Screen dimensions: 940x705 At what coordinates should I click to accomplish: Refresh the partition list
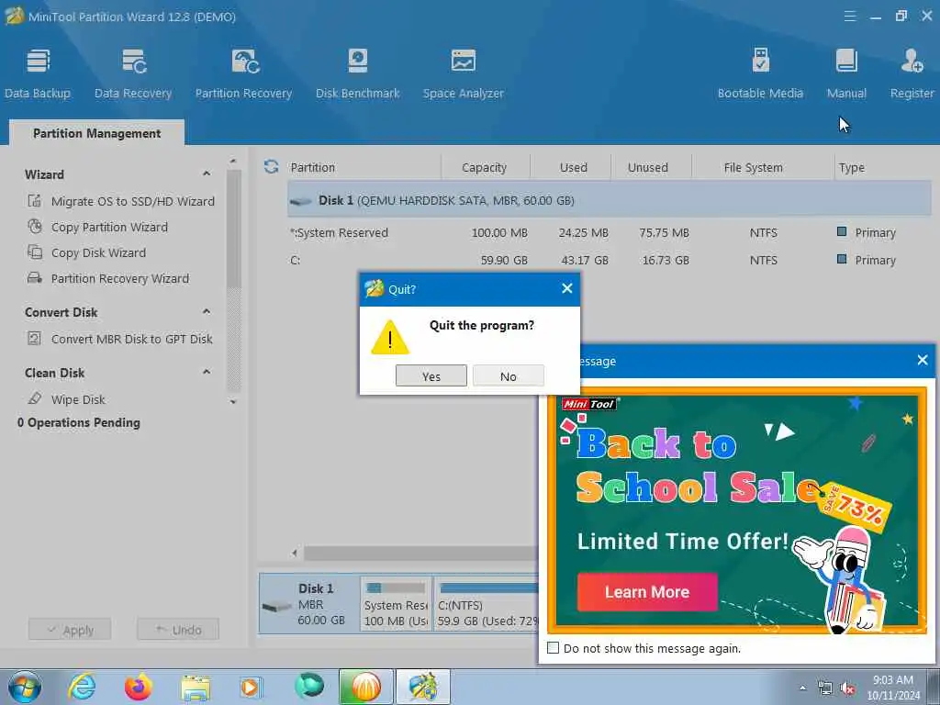pyautogui.click(x=271, y=167)
